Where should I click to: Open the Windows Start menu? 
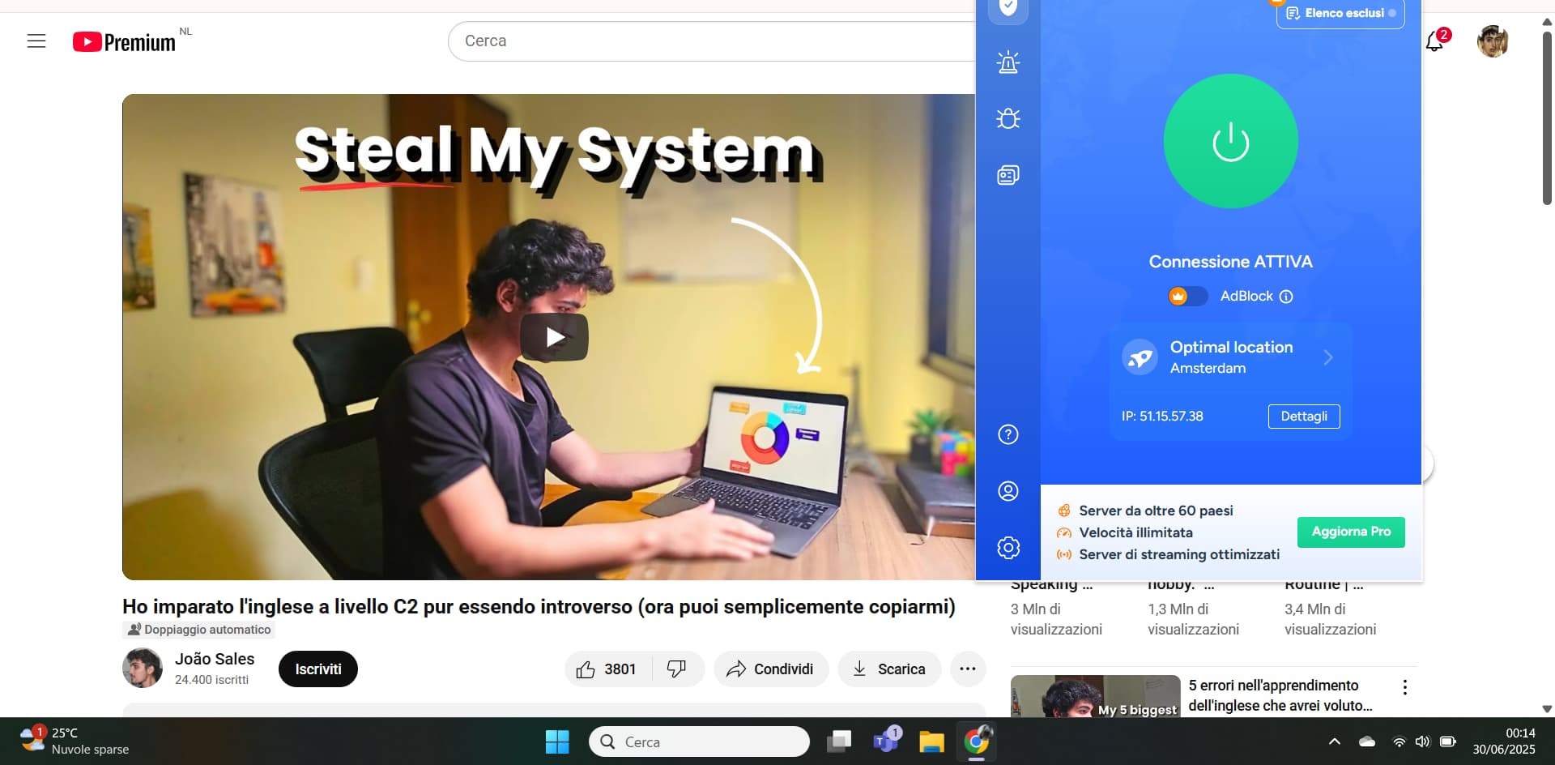[557, 741]
